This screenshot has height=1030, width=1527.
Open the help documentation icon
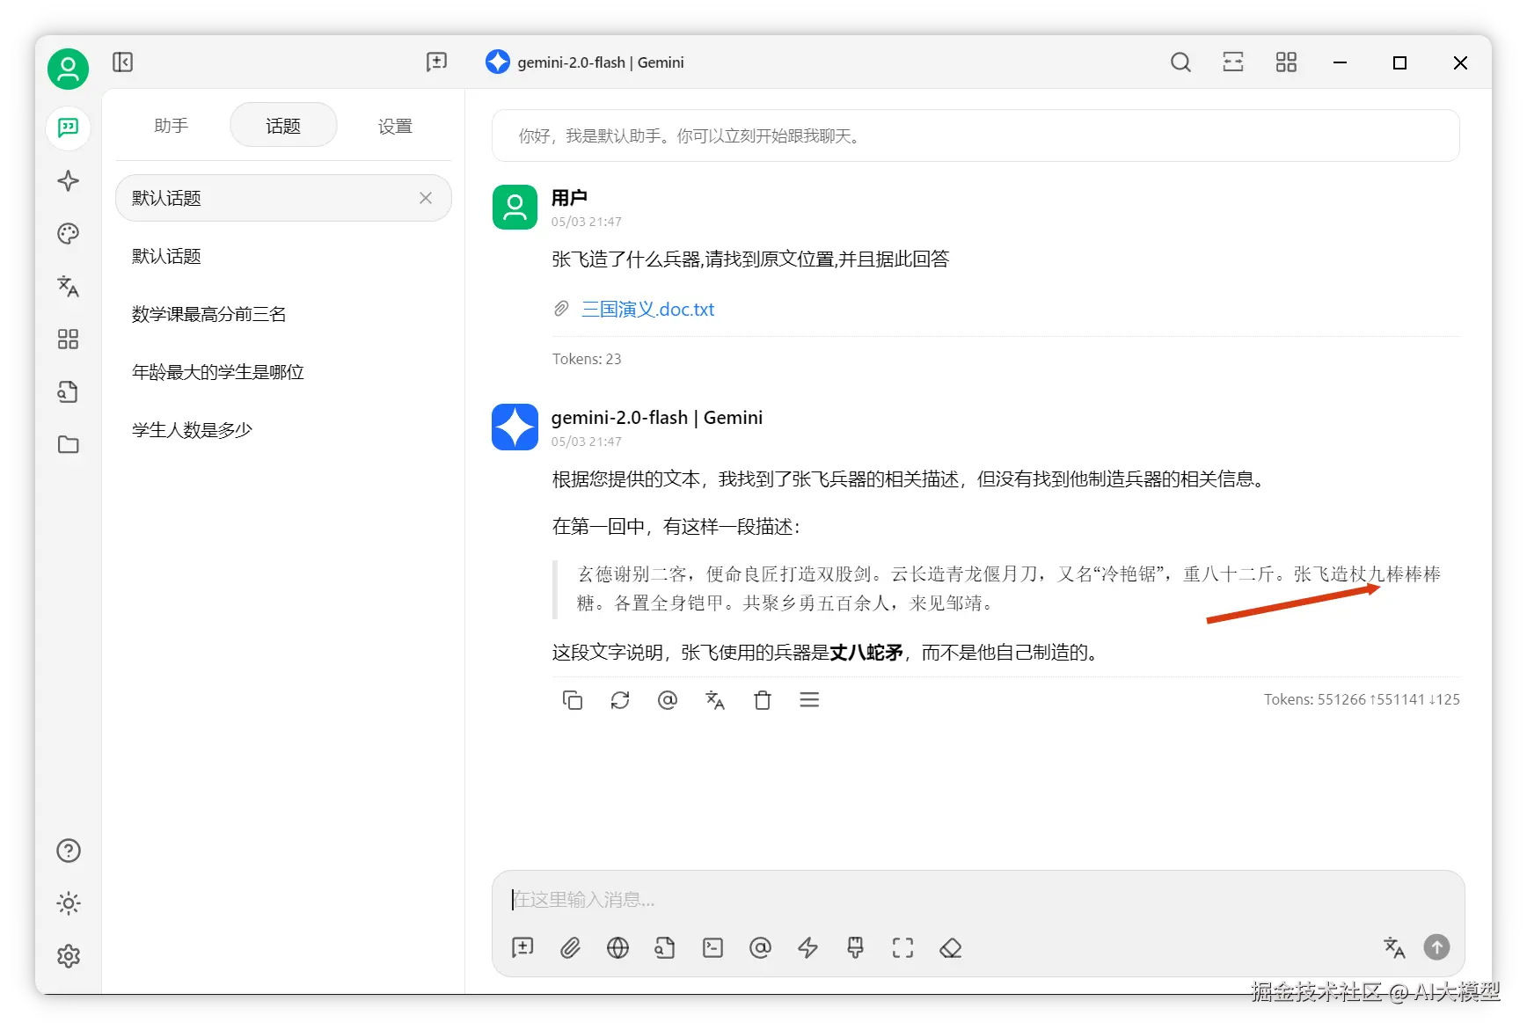point(68,851)
